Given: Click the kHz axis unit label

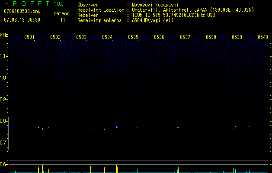Looking at the screenshot, I should pos(4,35).
